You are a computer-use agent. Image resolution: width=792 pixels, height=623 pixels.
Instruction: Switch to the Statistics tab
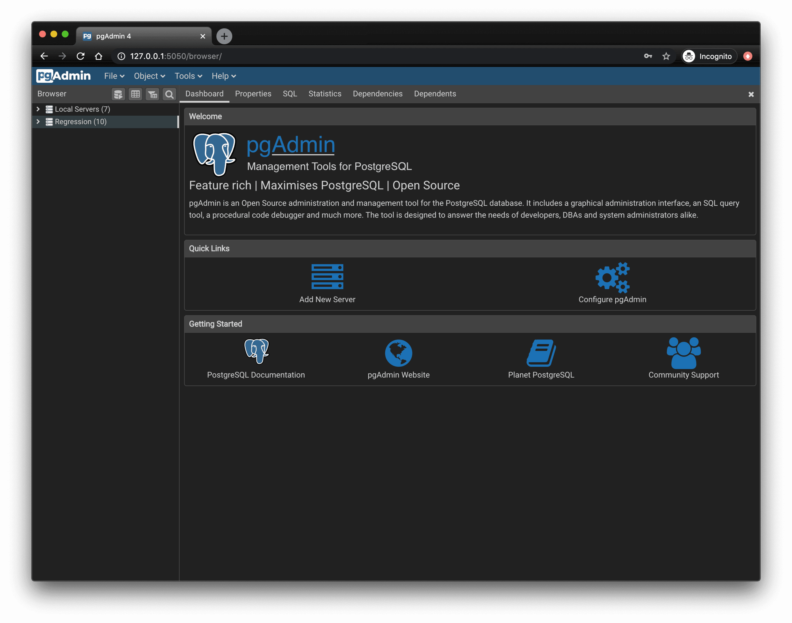[x=325, y=94]
